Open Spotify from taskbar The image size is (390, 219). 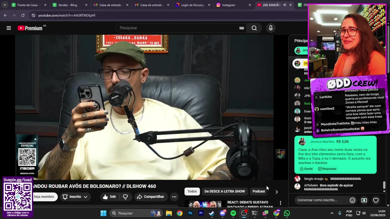tap(233, 213)
